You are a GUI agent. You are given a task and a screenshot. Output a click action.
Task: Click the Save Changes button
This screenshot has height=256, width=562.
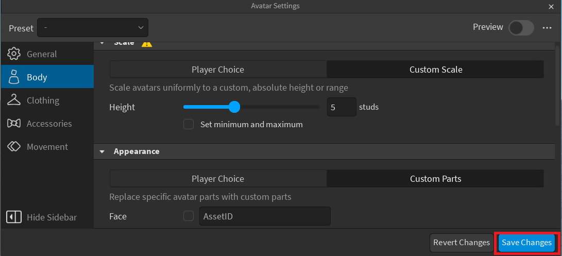[526, 243]
